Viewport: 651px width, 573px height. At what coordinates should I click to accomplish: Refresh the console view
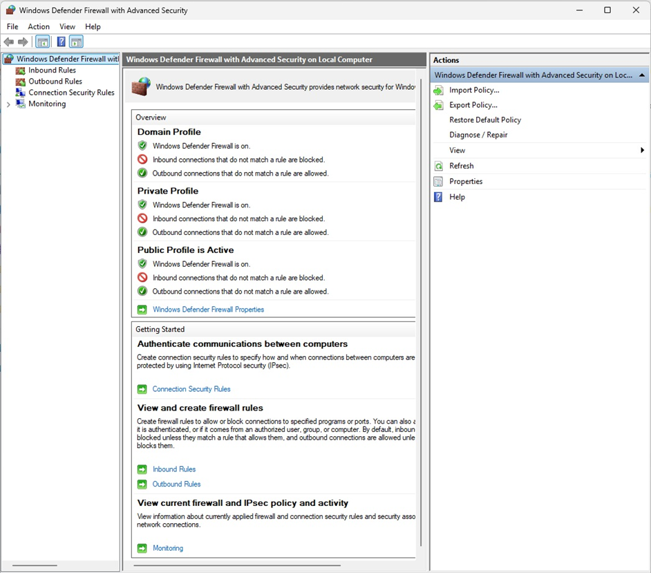(461, 165)
